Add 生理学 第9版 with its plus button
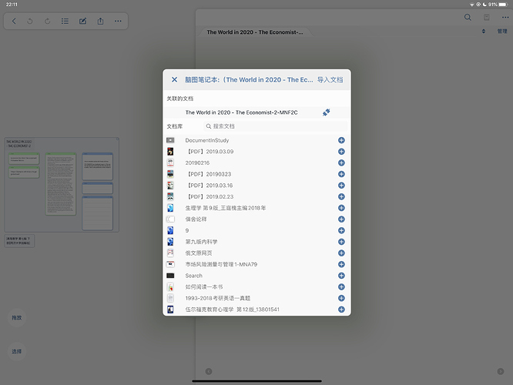Screen dimensions: 513x385 click(x=341, y=208)
